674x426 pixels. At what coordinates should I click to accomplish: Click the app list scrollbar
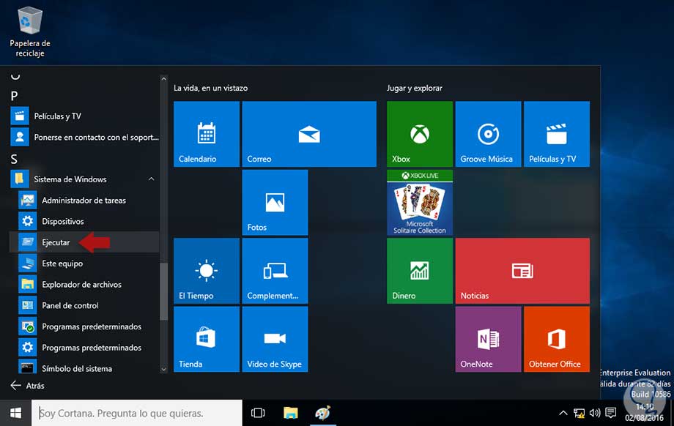click(x=164, y=291)
